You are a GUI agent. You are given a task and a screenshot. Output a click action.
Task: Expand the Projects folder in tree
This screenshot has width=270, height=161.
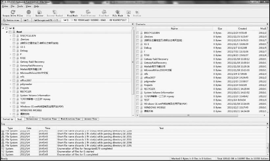(x=11, y=88)
